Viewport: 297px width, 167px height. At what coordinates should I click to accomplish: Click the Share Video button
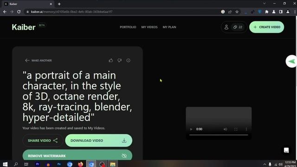click(43, 141)
